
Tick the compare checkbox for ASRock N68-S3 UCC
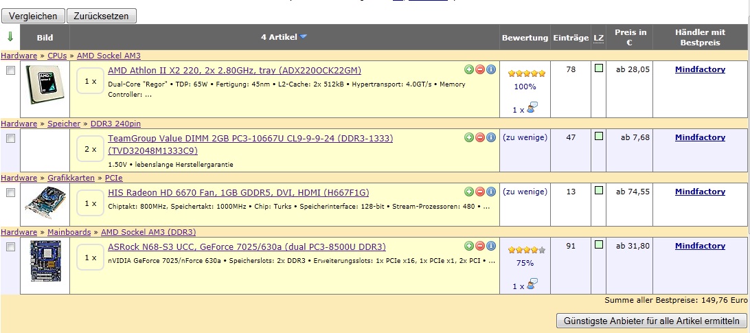[x=10, y=247]
